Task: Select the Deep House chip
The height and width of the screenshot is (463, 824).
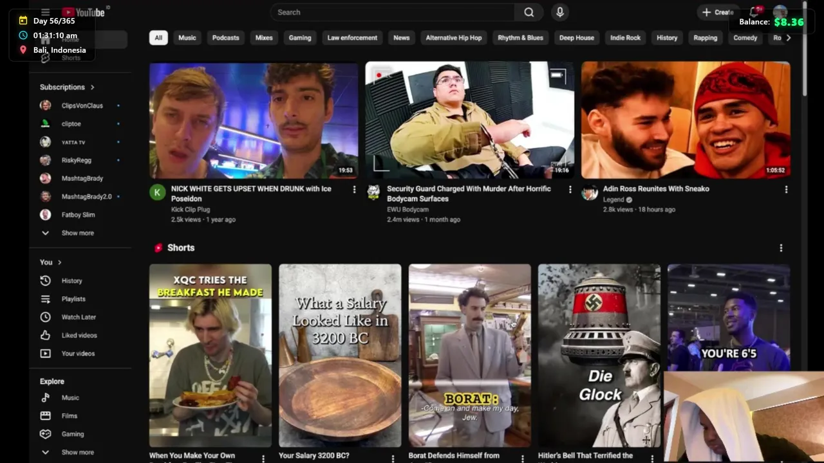Action: [x=577, y=38]
